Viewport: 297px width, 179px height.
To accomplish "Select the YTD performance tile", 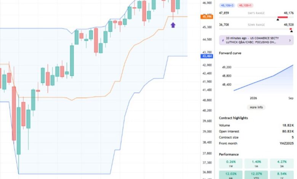I will coord(256,174).
